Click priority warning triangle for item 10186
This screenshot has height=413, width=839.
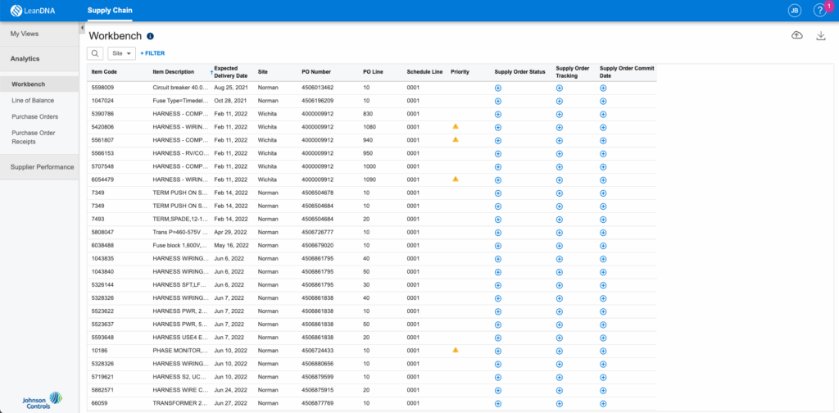[x=456, y=349]
